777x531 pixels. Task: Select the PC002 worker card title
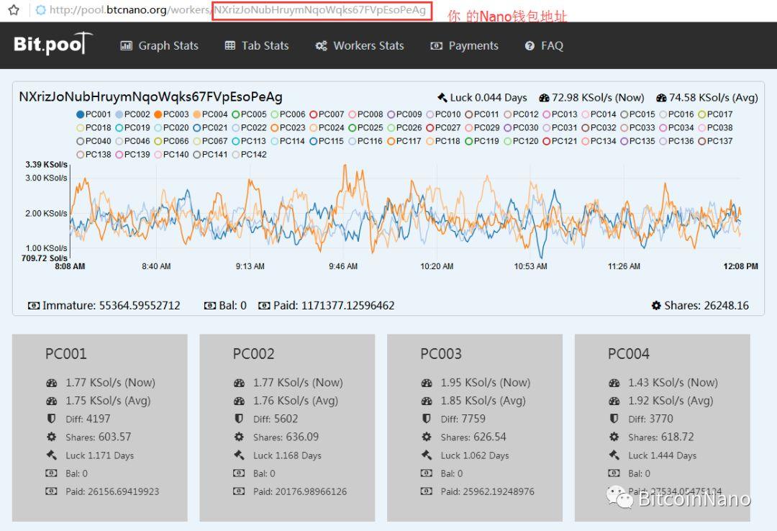pyautogui.click(x=253, y=353)
